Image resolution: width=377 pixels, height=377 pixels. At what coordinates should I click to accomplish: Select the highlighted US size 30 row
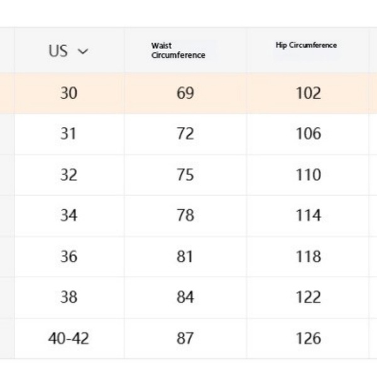click(x=68, y=93)
